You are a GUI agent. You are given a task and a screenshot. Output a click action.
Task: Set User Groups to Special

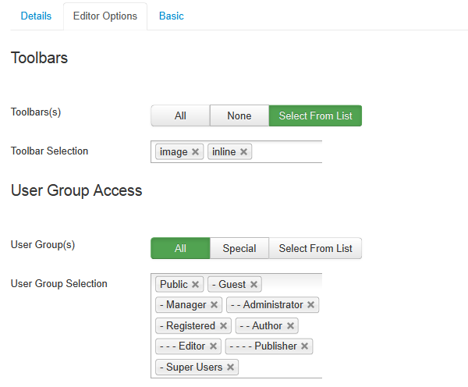click(x=239, y=249)
